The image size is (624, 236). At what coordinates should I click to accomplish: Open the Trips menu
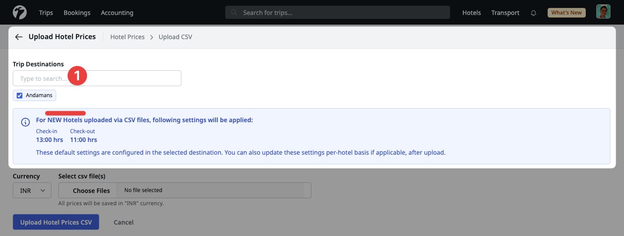pos(46,13)
